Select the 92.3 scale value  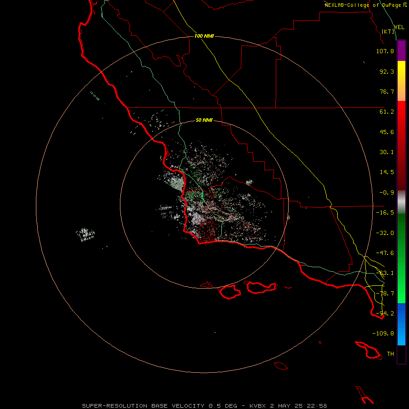click(387, 71)
